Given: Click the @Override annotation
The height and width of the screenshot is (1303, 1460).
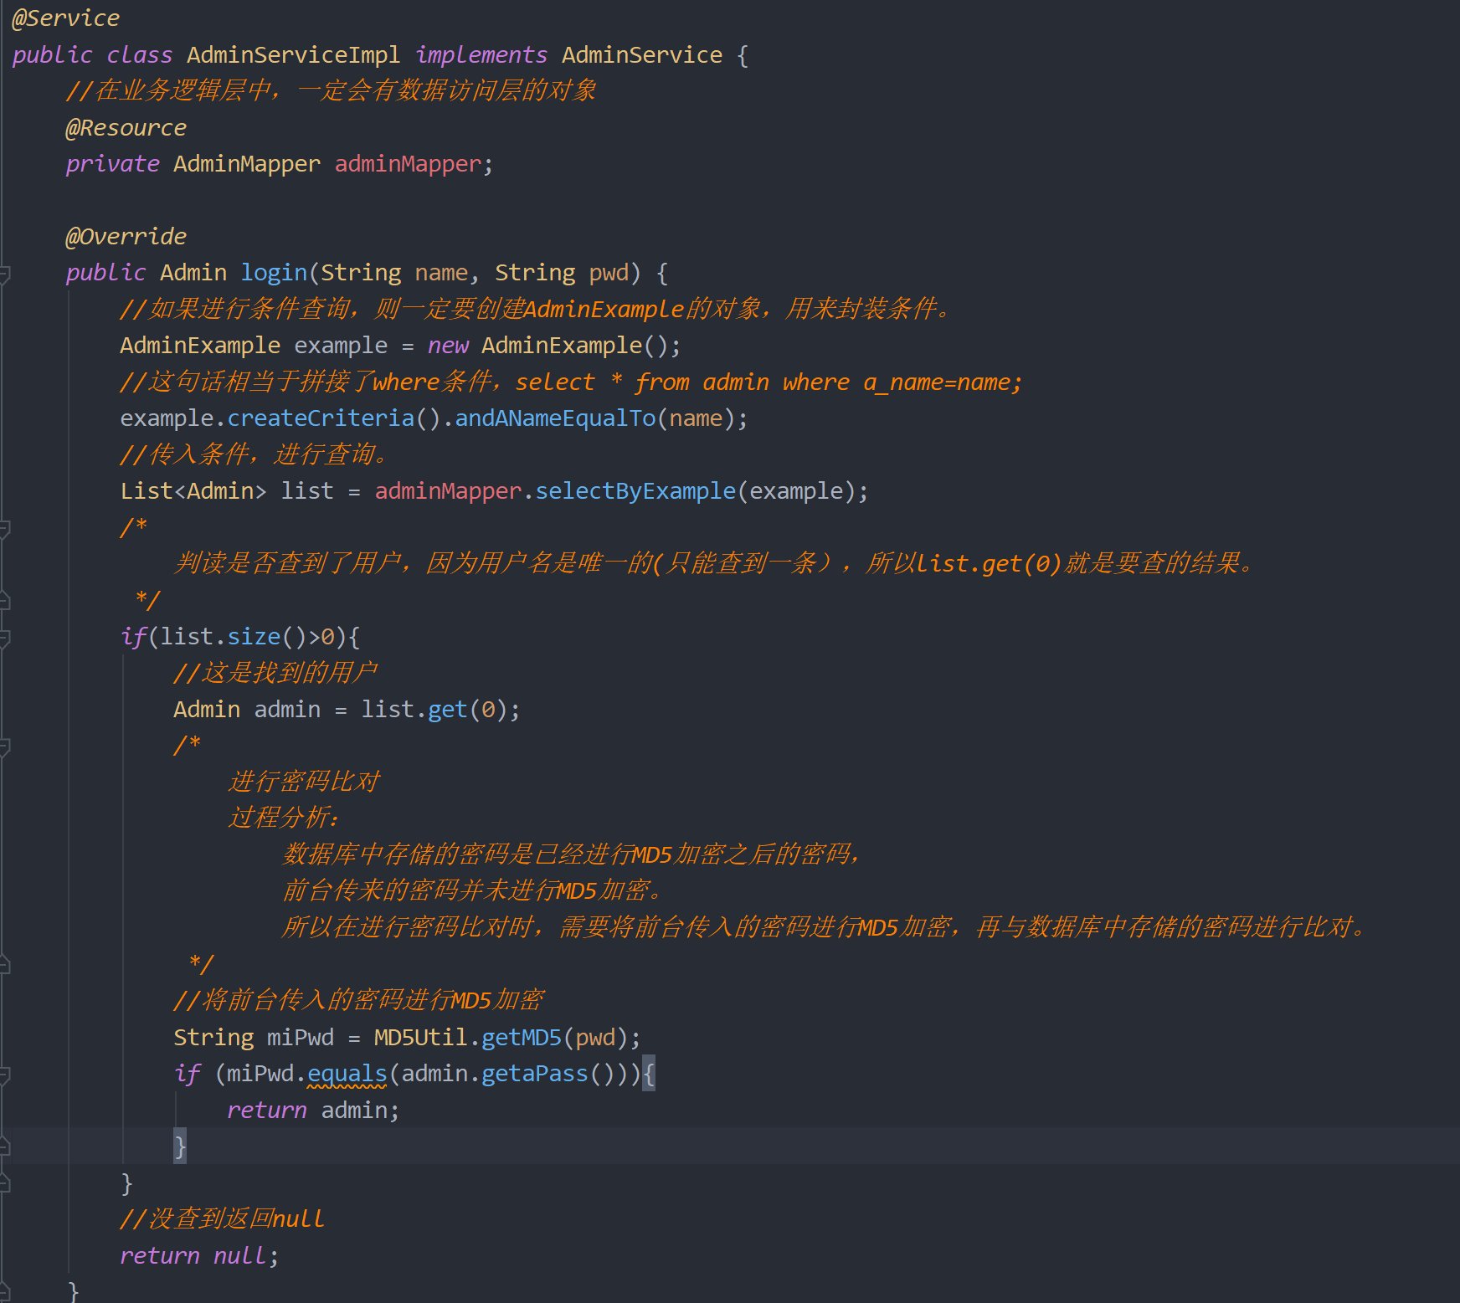Looking at the screenshot, I should [126, 237].
